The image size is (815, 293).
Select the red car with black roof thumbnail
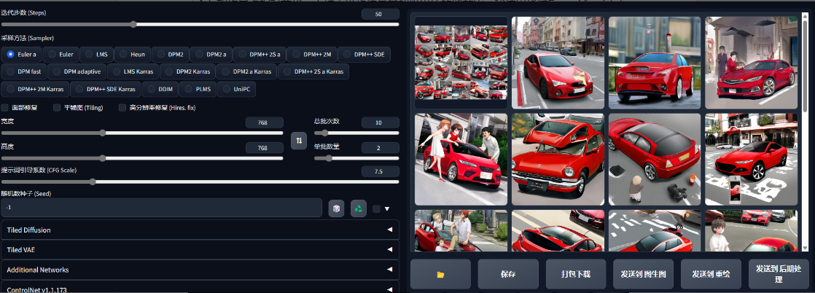tap(654, 159)
